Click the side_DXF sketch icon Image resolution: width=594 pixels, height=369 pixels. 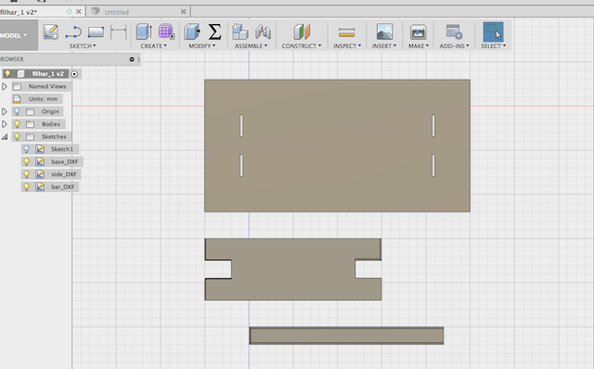(x=40, y=174)
